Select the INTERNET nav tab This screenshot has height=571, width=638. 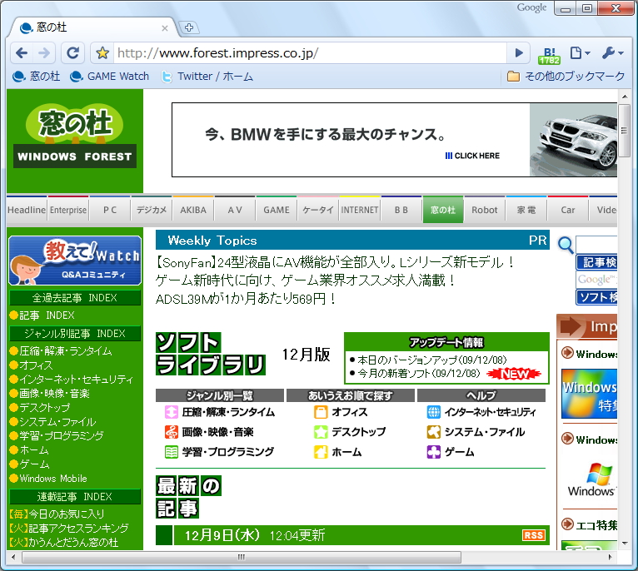(x=360, y=210)
